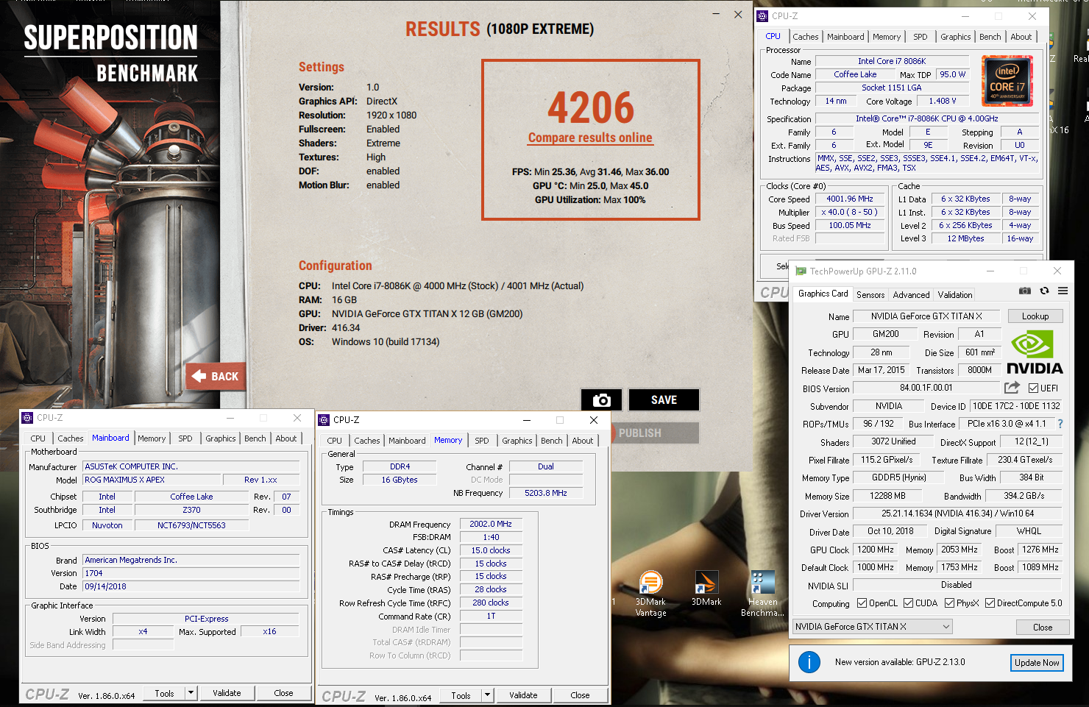Select the Graphics Card tab in GPU-Z
Screen dimensions: 1089x707
point(823,294)
